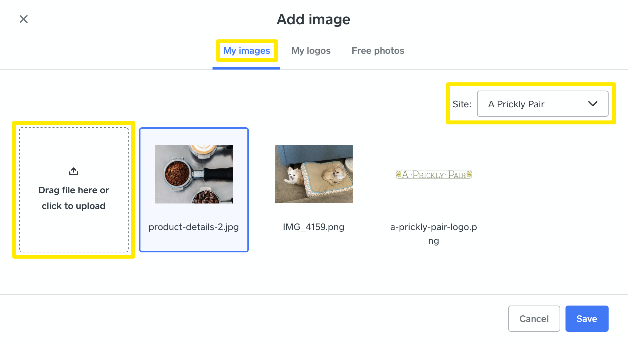The image size is (628, 341).
Task: Select the product-details-2.jpg thumbnail
Action: (194, 174)
